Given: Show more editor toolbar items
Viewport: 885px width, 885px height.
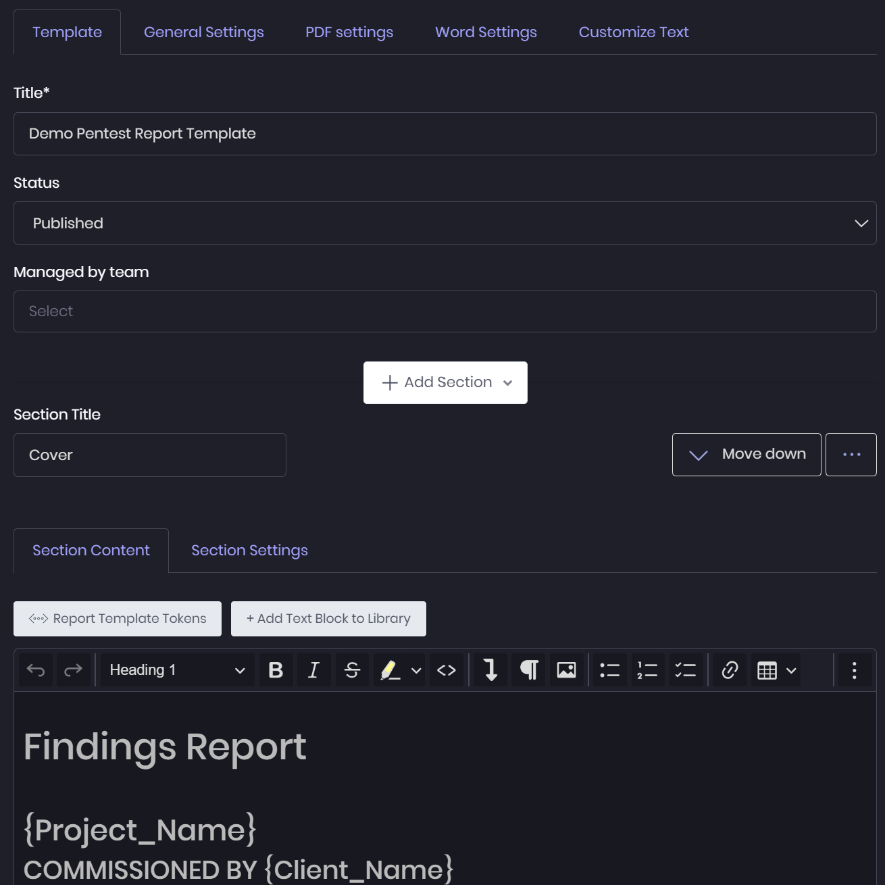Looking at the screenshot, I should [855, 670].
